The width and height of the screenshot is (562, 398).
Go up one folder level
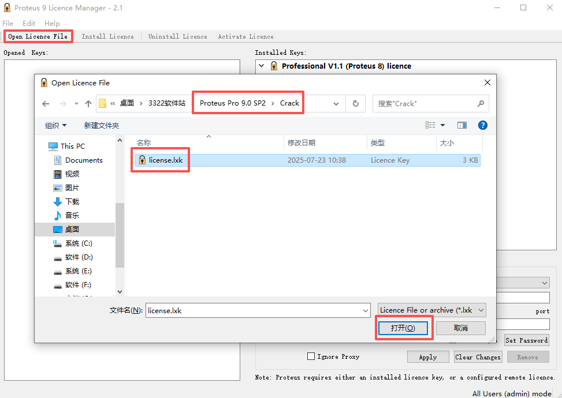coord(88,104)
